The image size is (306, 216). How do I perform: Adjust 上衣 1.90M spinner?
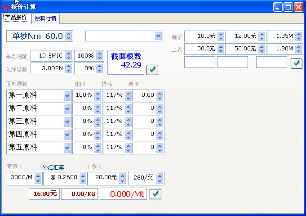click(298, 49)
